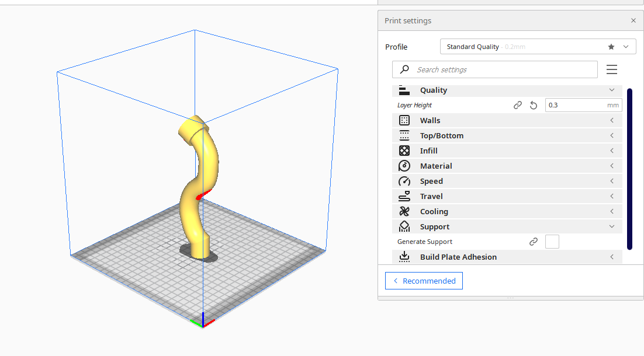Open the settings visibility hamburger menu

pyautogui.click(x=611, y=69)
